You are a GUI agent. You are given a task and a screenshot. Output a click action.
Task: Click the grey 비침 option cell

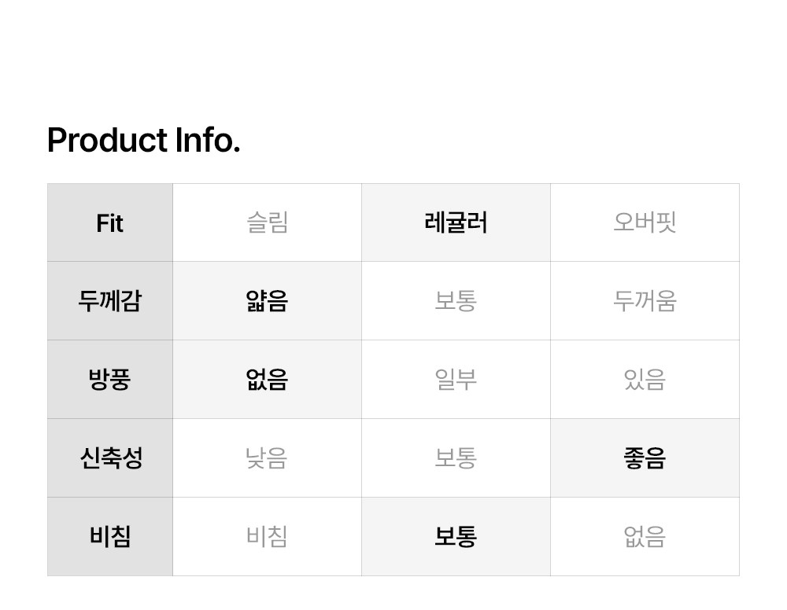267,537
